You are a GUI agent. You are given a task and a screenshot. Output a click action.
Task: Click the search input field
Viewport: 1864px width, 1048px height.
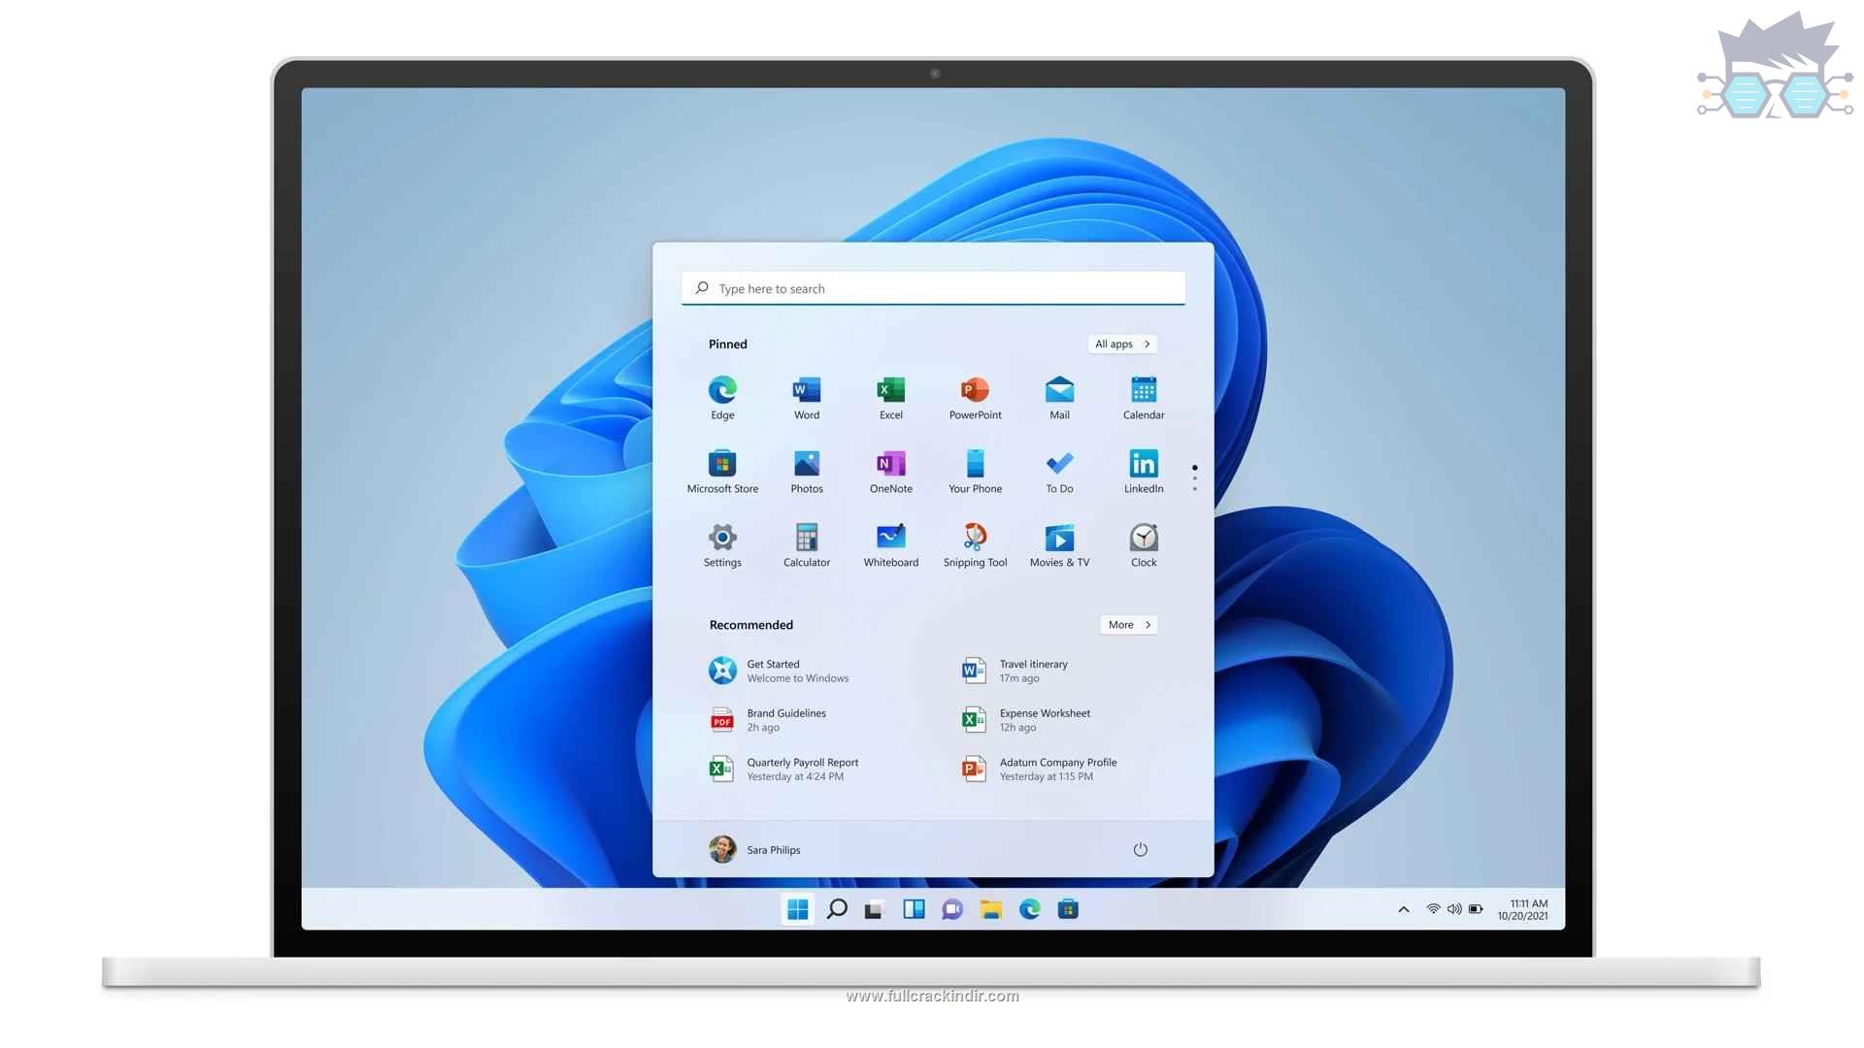tap(932, 286)
